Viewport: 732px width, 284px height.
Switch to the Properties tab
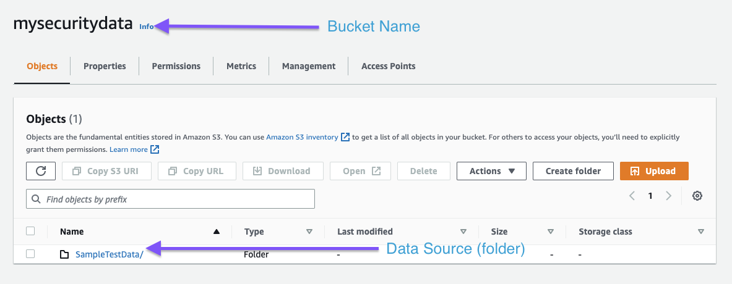105,66
